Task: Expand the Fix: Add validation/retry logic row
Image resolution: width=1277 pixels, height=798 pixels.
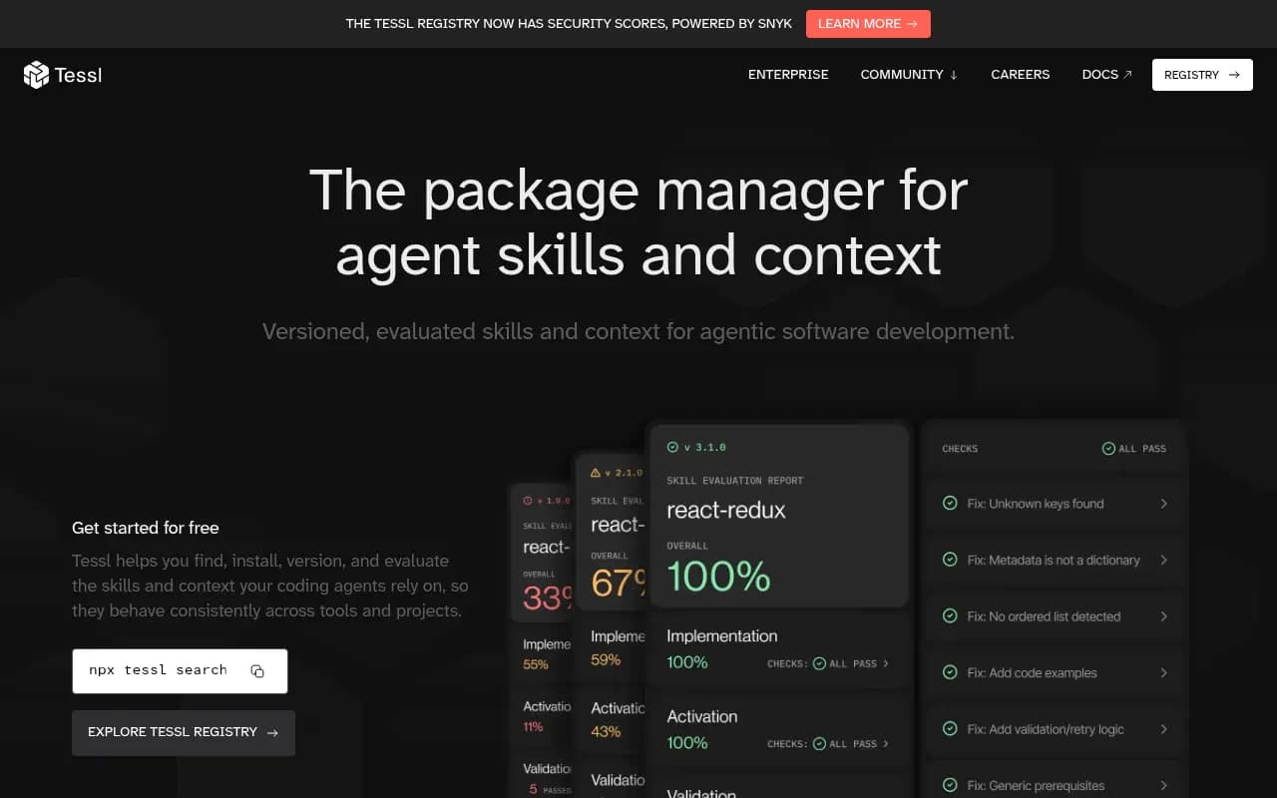Action: point(1163,729)
